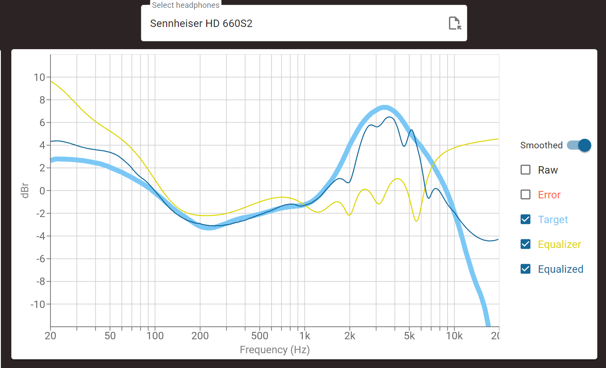Uncheck the Equalizer curve checkbox
This screenshot has height=368, width=606.
tap(526, 244)
